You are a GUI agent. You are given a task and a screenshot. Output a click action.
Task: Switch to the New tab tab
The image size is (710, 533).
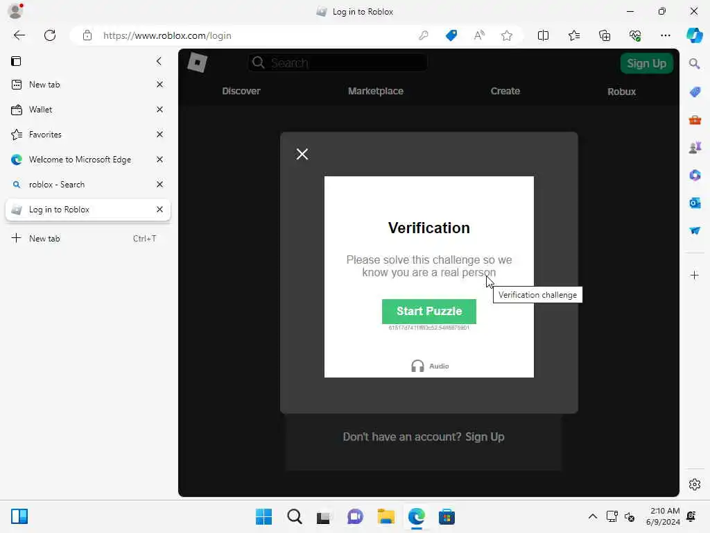88,84
